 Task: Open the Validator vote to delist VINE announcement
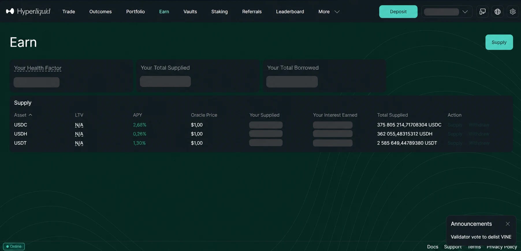481,237
